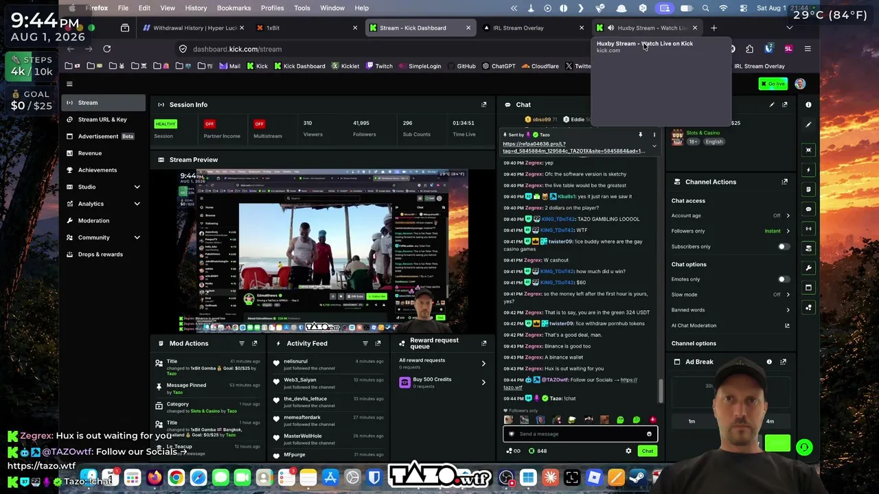The image size is (879, 494).
Task: Open filter options for Mod Actions
Action: (242, 343)
